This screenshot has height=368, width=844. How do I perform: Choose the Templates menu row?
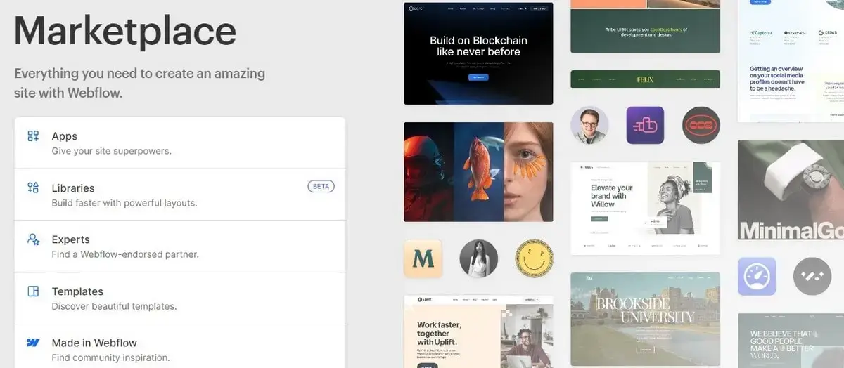179,298
